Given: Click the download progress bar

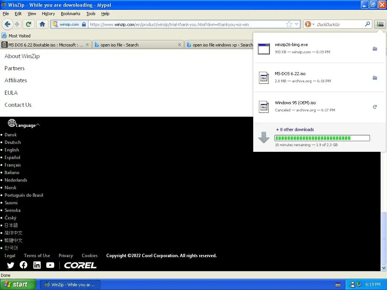Looking at the screenshot, I should (x=322, y=138).
